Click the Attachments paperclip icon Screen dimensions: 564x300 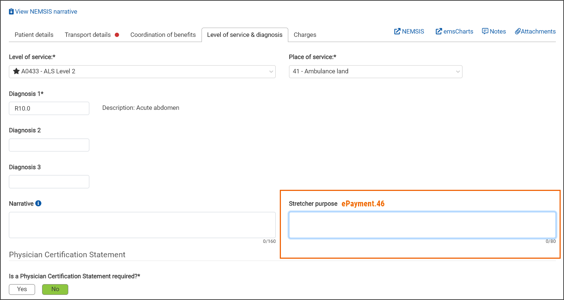(517, 31)
